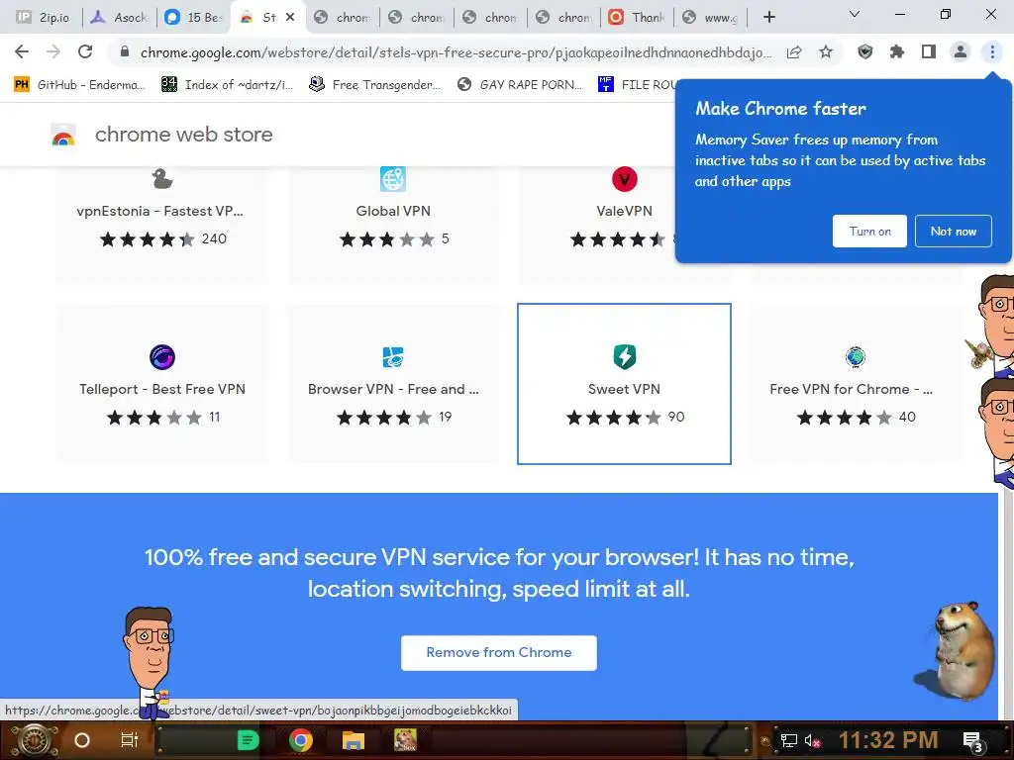Click the Telleport - Best Free VPN title
Viewport: 1014px width, 760px height.
[x=162, y=389]
